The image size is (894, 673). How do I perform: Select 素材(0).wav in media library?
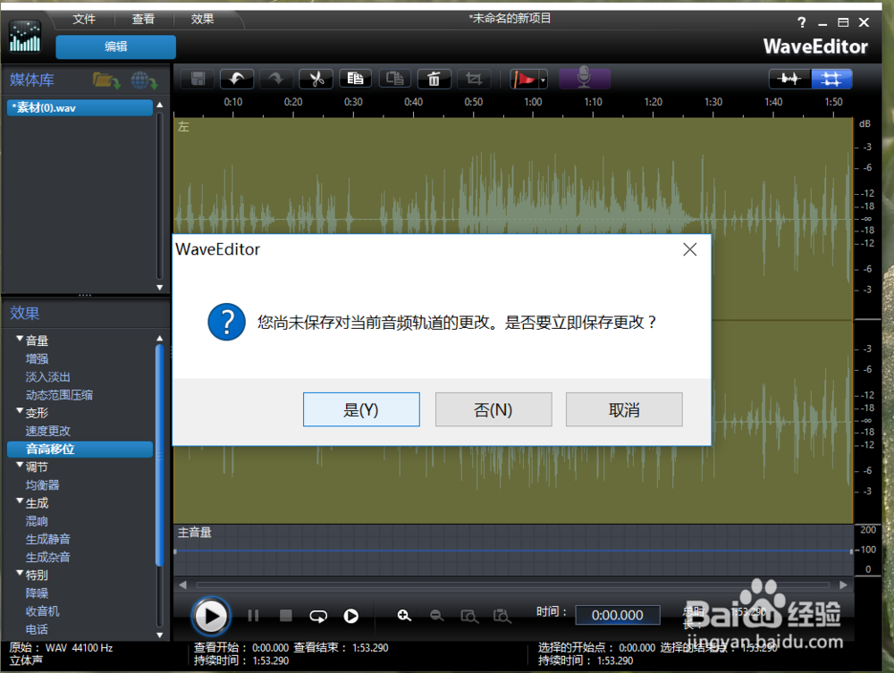[80, 108]
